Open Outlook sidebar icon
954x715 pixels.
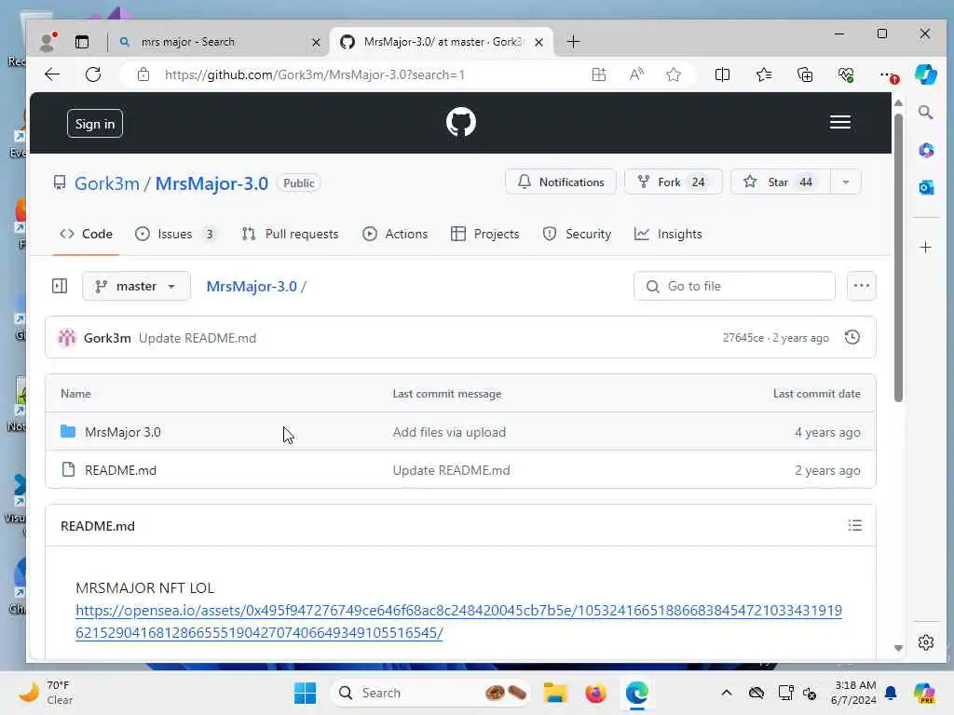pos(925,188)
